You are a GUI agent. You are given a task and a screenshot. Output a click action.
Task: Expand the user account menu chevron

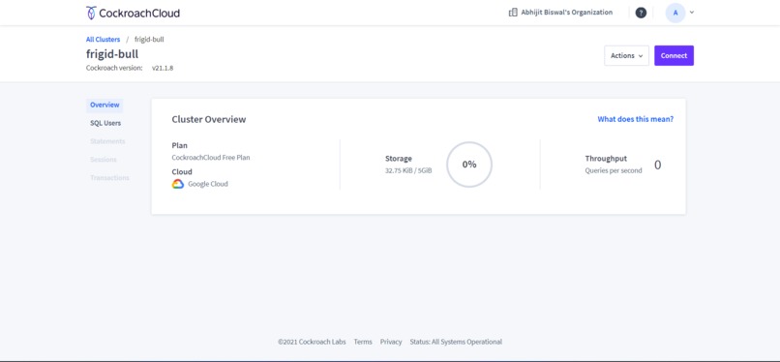(x=692, y=13)
